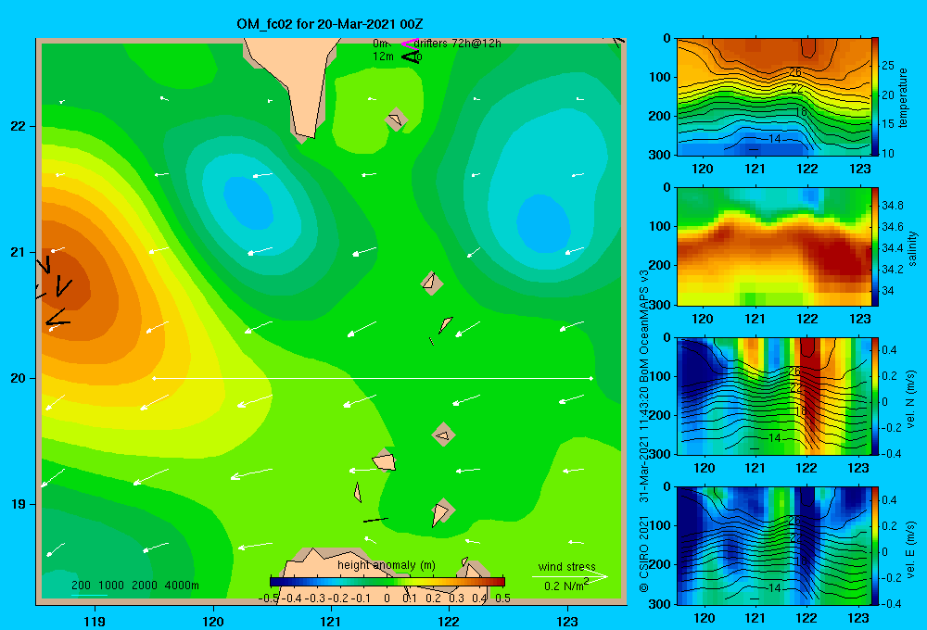This screenshot has width=927, height=630.
Task: Click the '0.2 N/m2' wind stress value
Action: tap(566, 586)
